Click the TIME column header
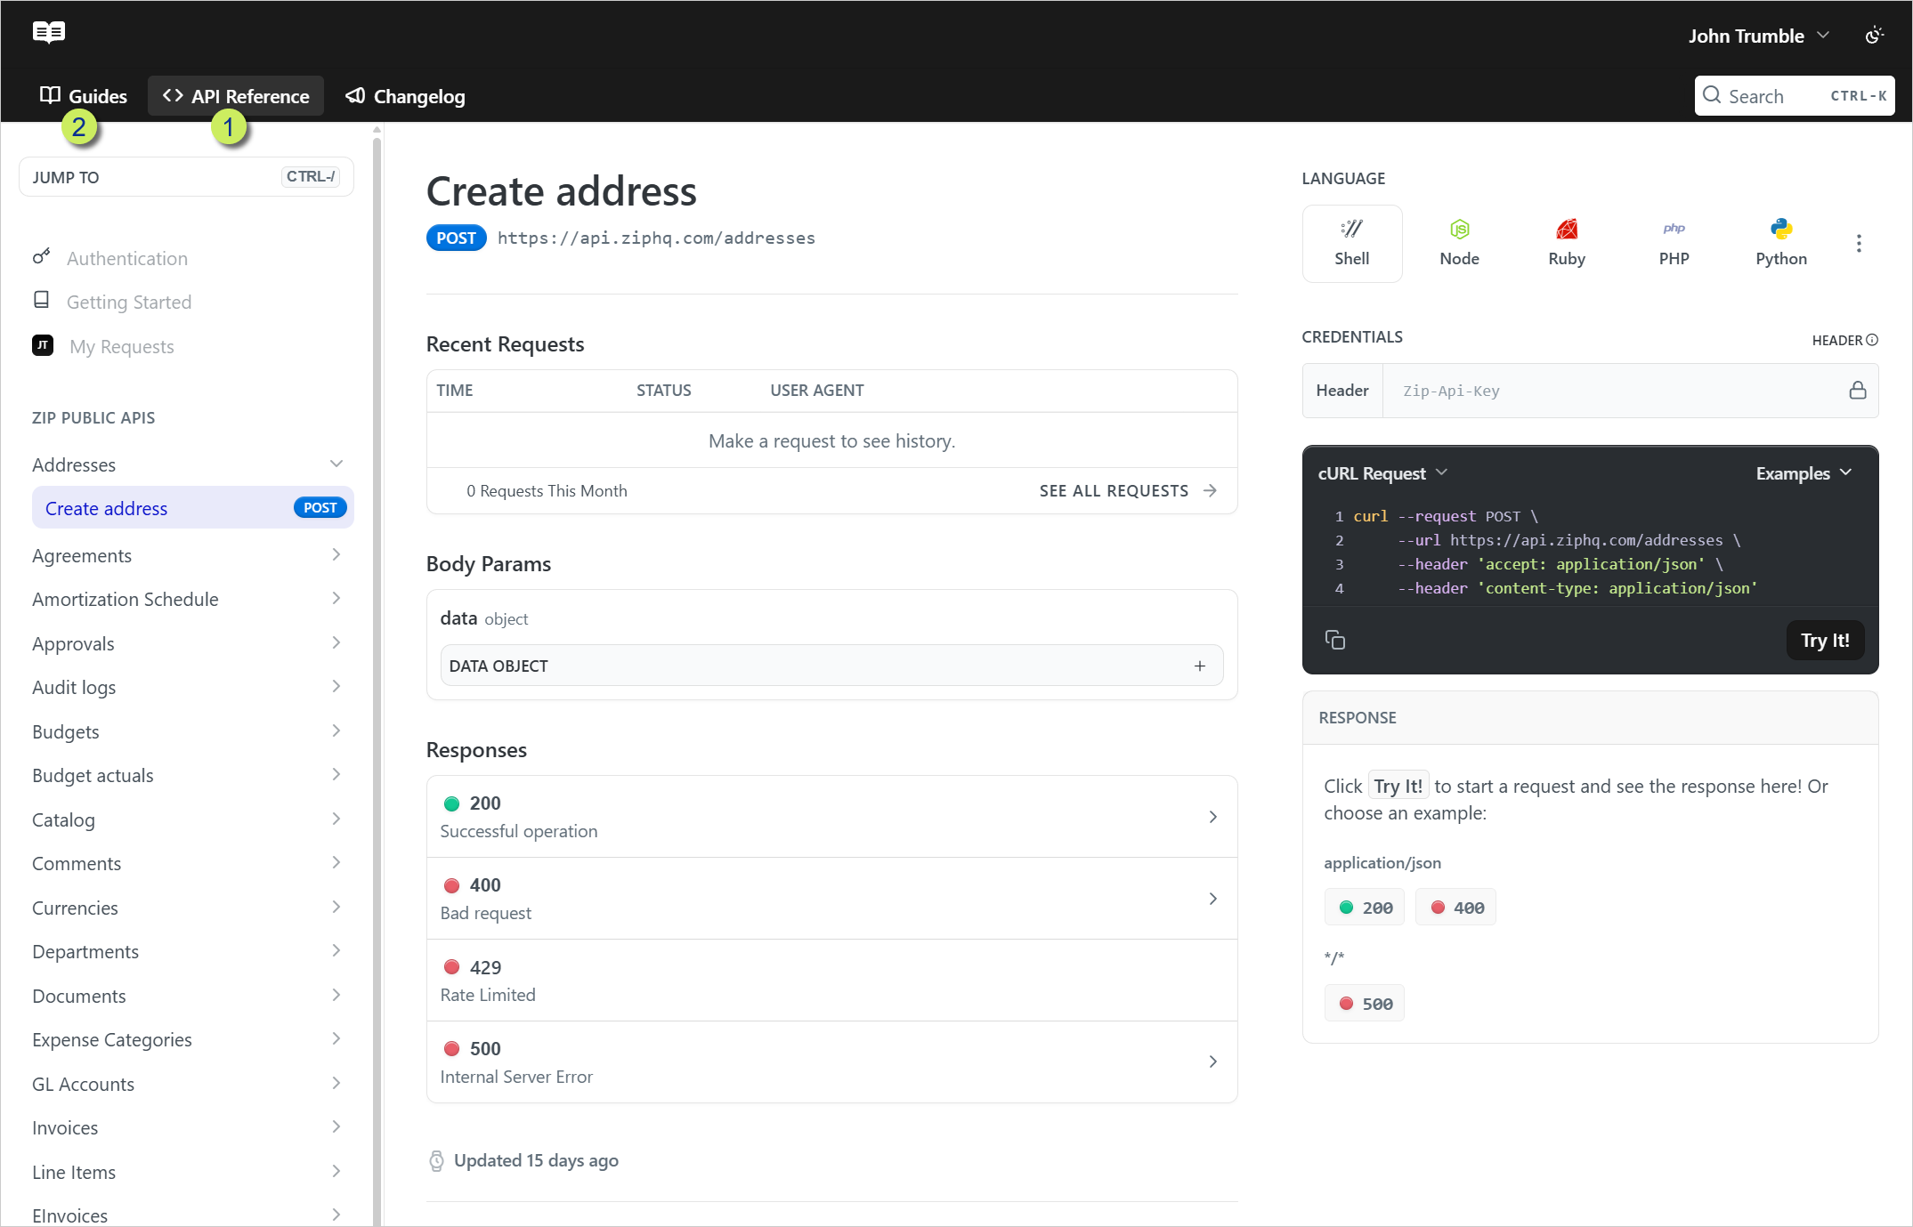The height and width of the screenshot is (1227, 1913). point(454,391)
